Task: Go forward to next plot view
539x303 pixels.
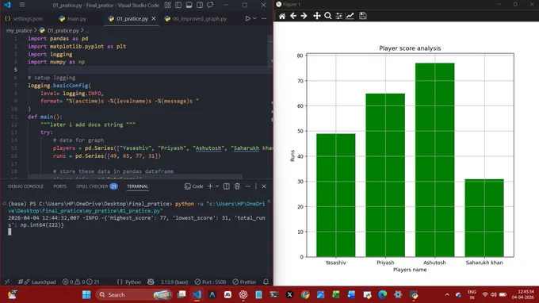Action: tap(304, 16)
